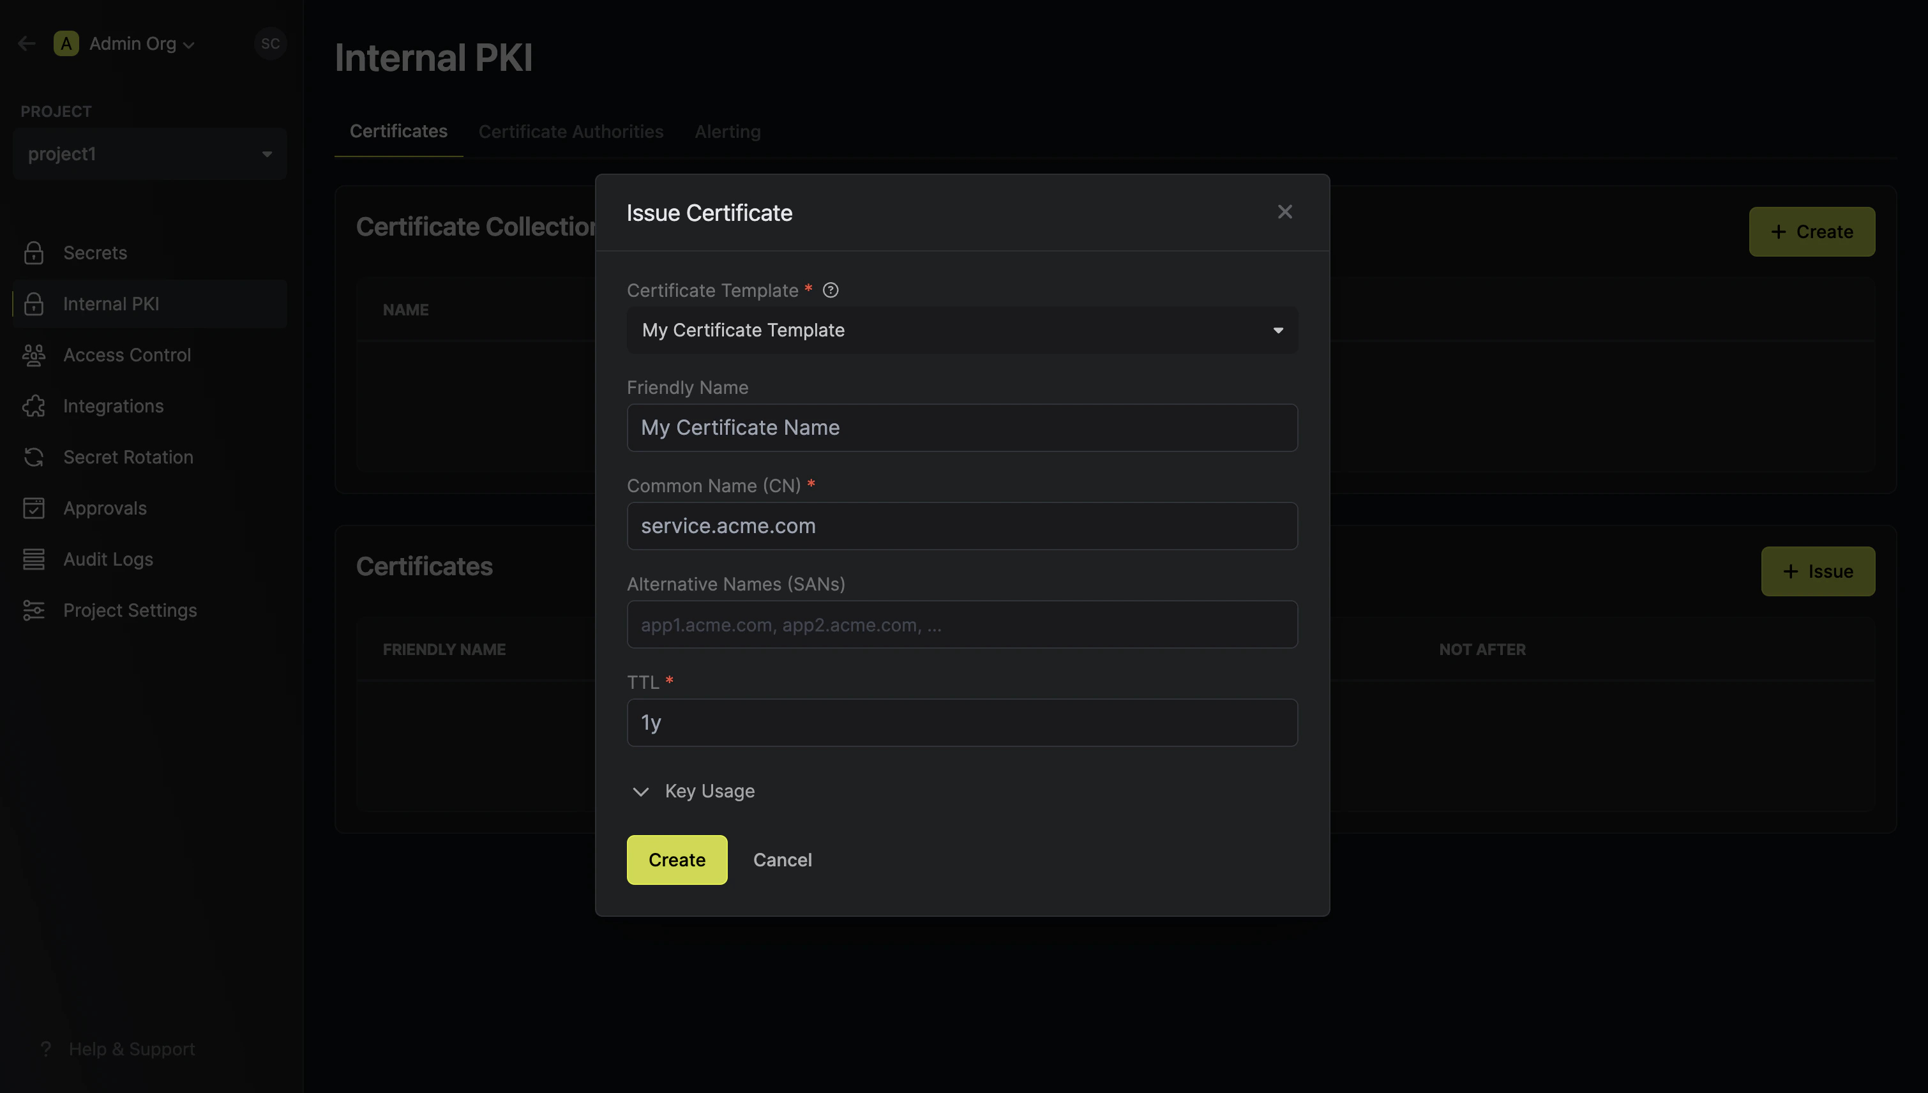Open the SC user avatar menu
Image resolution: width=1928 pixels, height=1093 pixels.
270,43
